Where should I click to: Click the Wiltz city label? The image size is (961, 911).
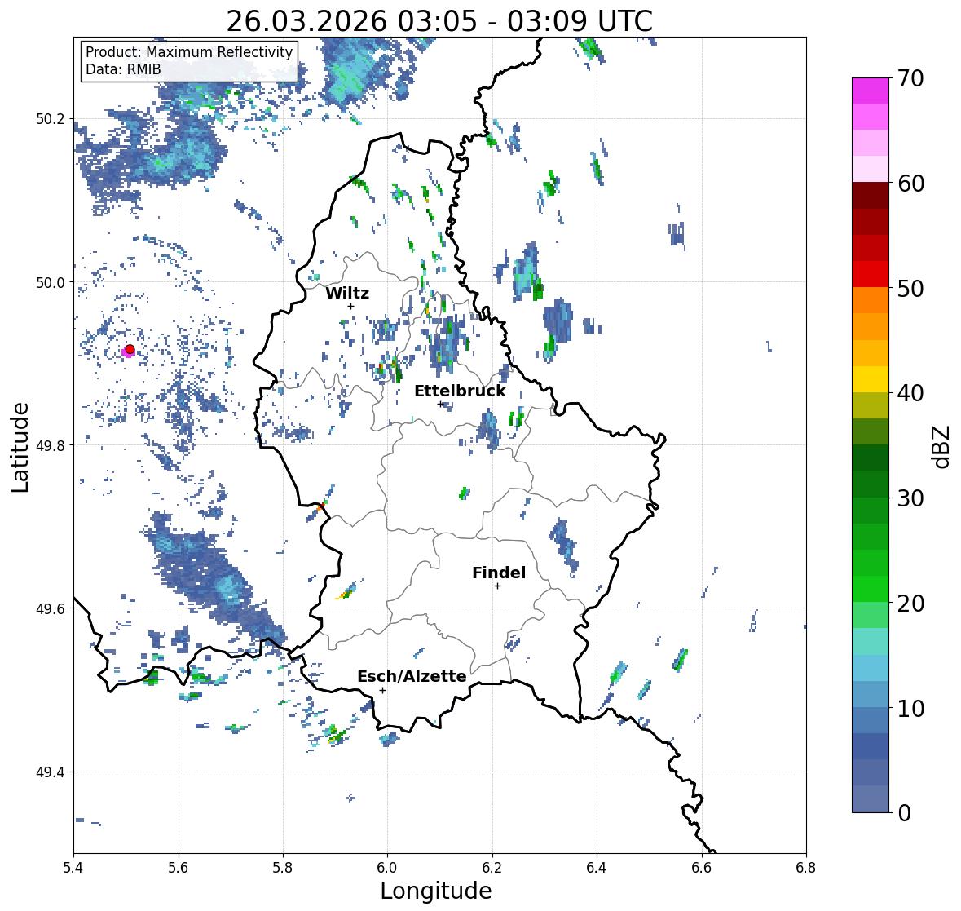click(347, 293)
